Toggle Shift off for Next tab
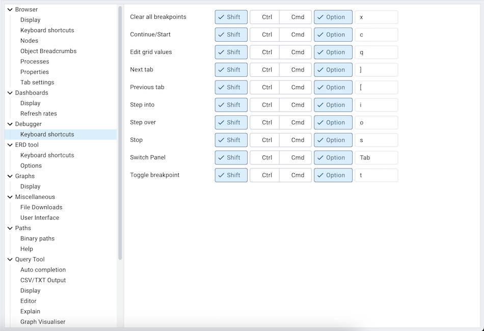 click(231, 69)
